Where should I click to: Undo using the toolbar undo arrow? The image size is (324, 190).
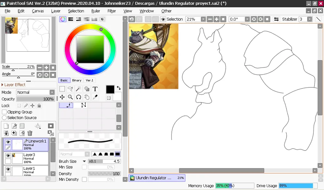point(132,19)
